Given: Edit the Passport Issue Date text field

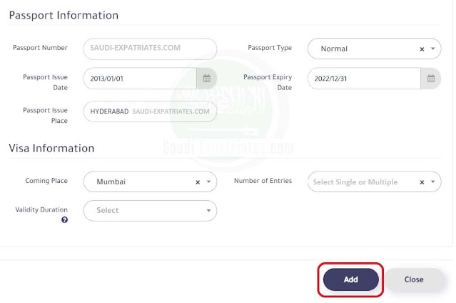Looking at the screenshot, I should (x=140, y=79).
